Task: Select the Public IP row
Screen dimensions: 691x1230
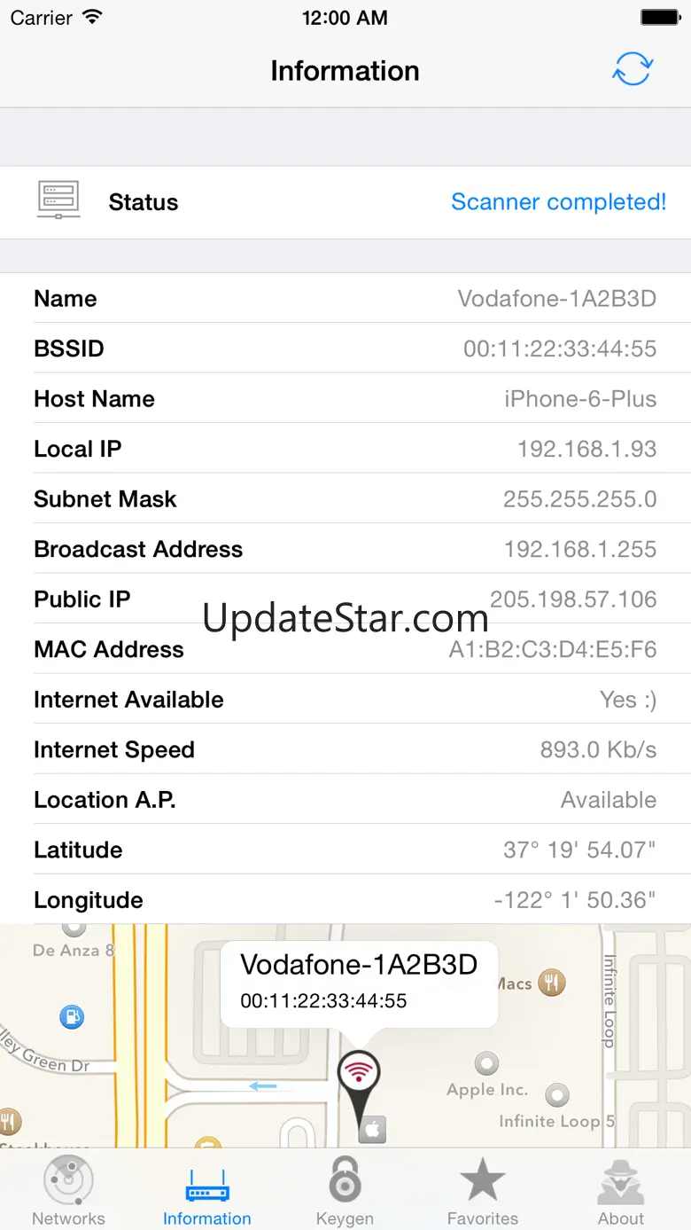Action: pos(345,599)
